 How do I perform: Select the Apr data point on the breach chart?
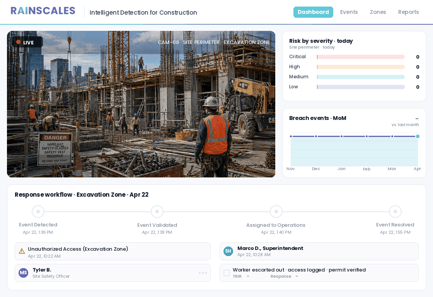click(x=418, y=136)
